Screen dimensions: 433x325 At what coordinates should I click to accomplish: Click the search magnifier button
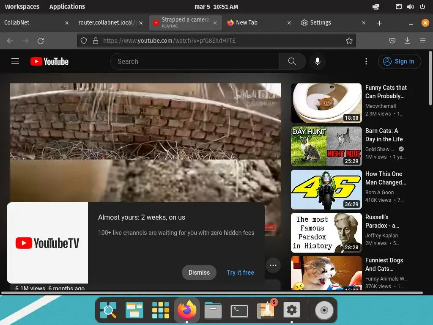pyautogui.click(x=292, y=61)
